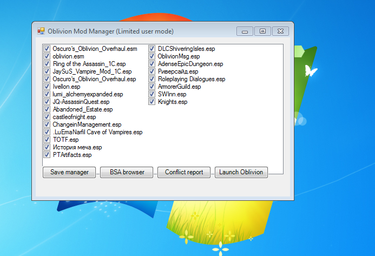The height and width of the screenshot is (256, 375).
Task: Disable the ChangeinManagement.esp checkbox
Action: click(x=47, y=124)
